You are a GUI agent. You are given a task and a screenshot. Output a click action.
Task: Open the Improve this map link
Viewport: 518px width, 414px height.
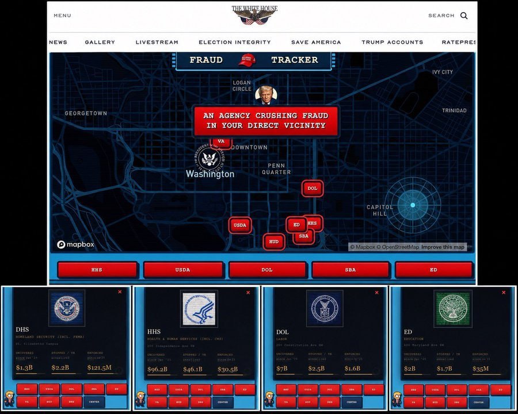click(443, 247)
